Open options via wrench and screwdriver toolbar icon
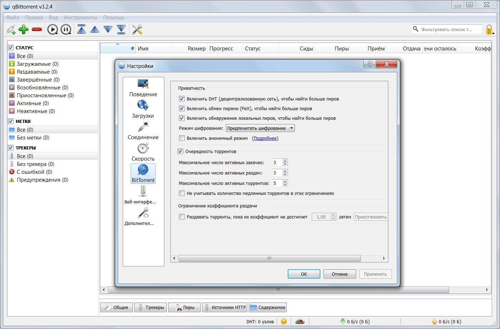 point(137,29)
